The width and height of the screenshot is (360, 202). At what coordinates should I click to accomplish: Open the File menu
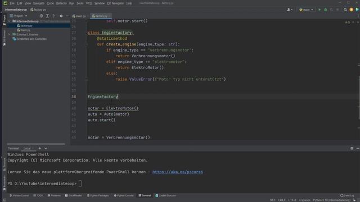click(x=12, y=3)
